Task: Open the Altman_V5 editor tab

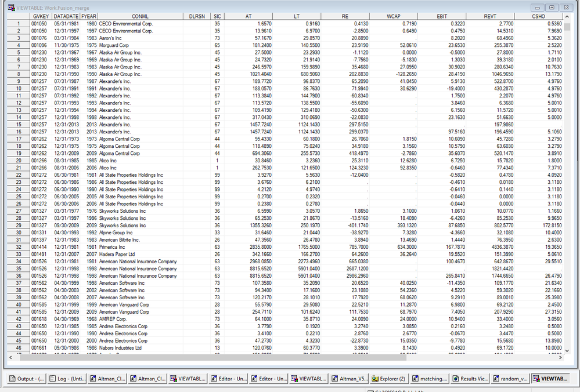Action: [349, 379]
